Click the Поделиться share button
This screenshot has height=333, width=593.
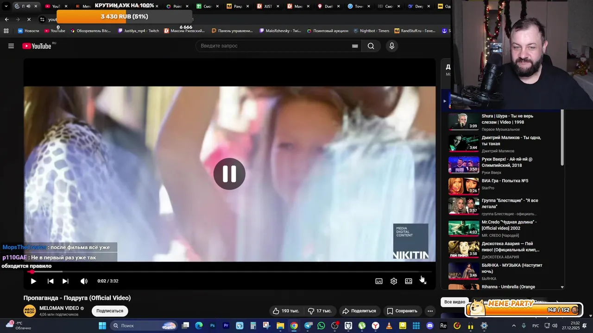pyautogui.click(x=359, y=311)
